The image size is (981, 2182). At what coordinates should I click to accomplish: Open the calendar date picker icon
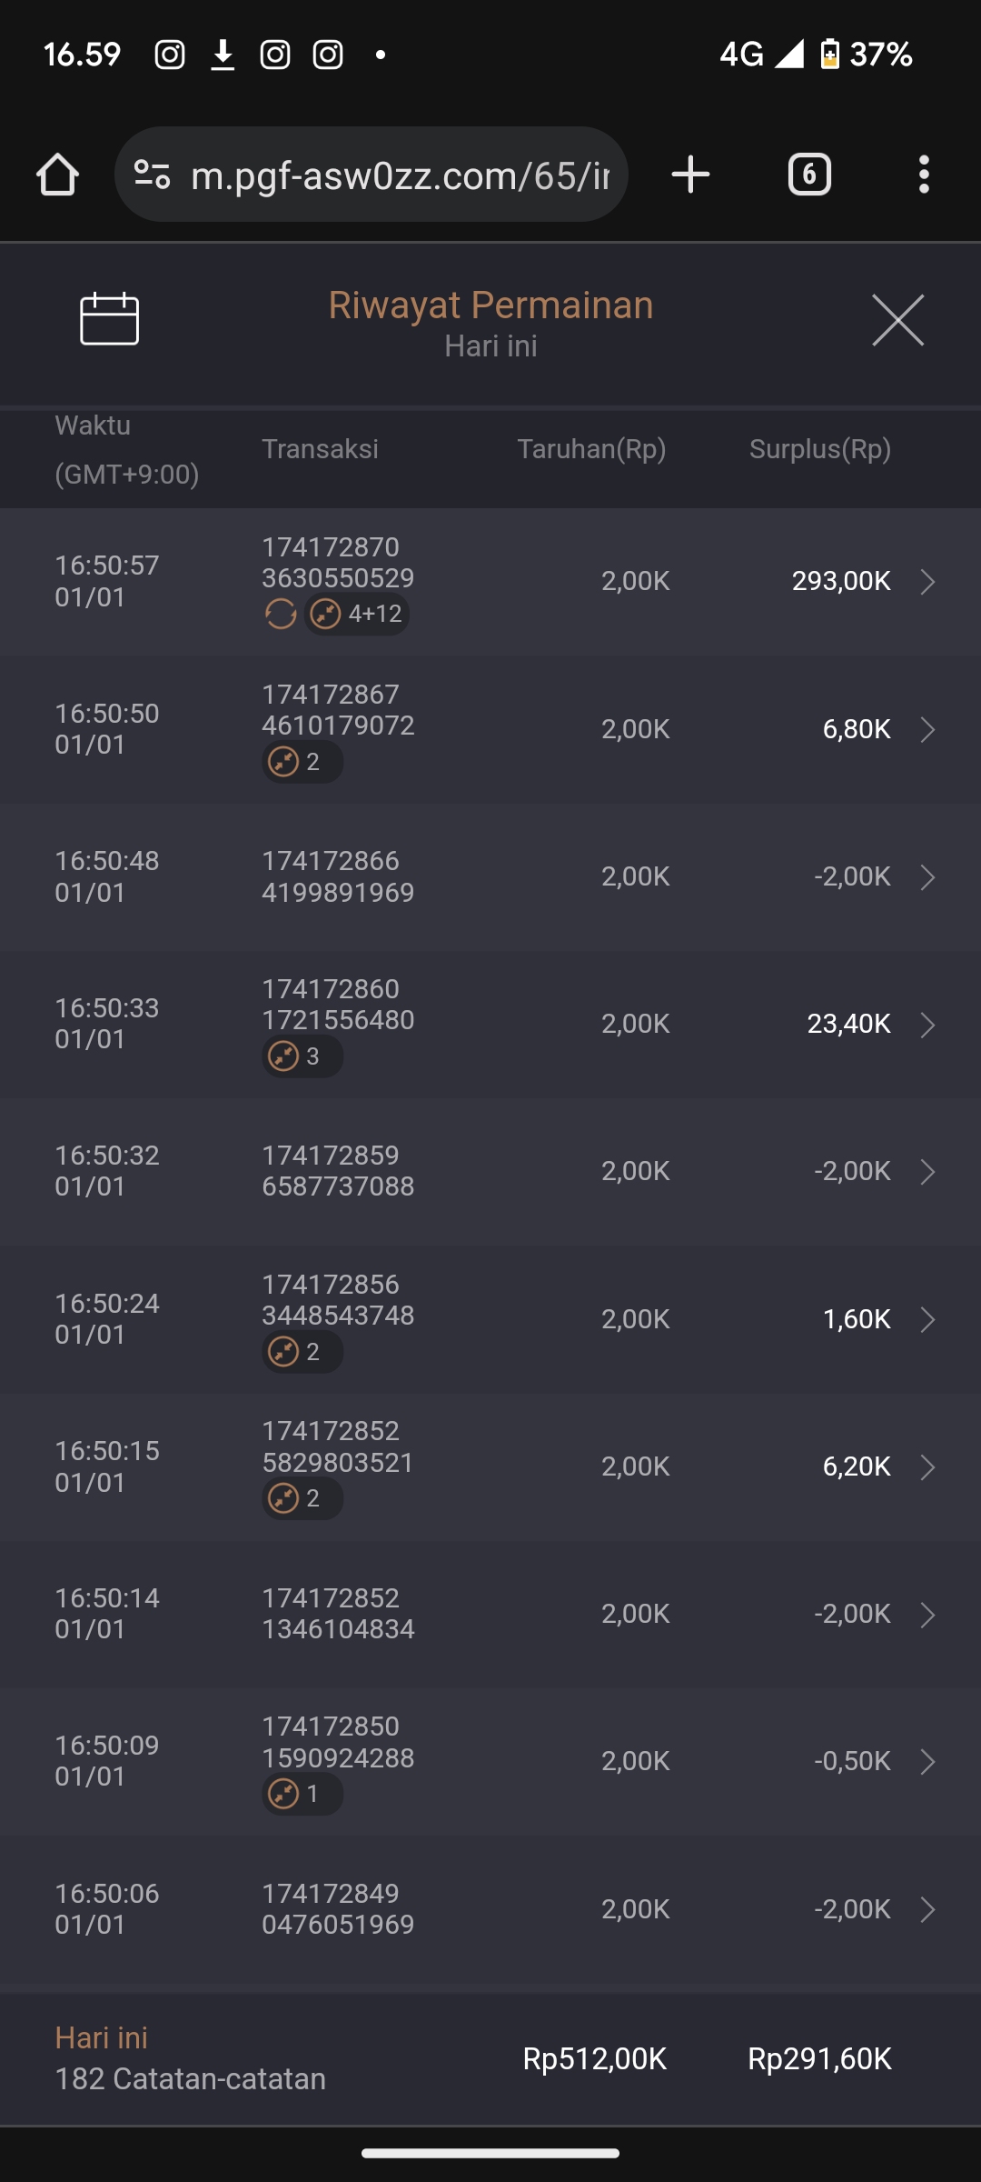coord(109,319)
